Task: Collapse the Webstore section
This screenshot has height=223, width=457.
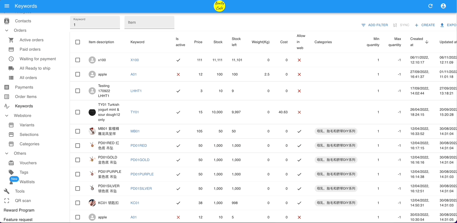Action: (x=7, y=115)
